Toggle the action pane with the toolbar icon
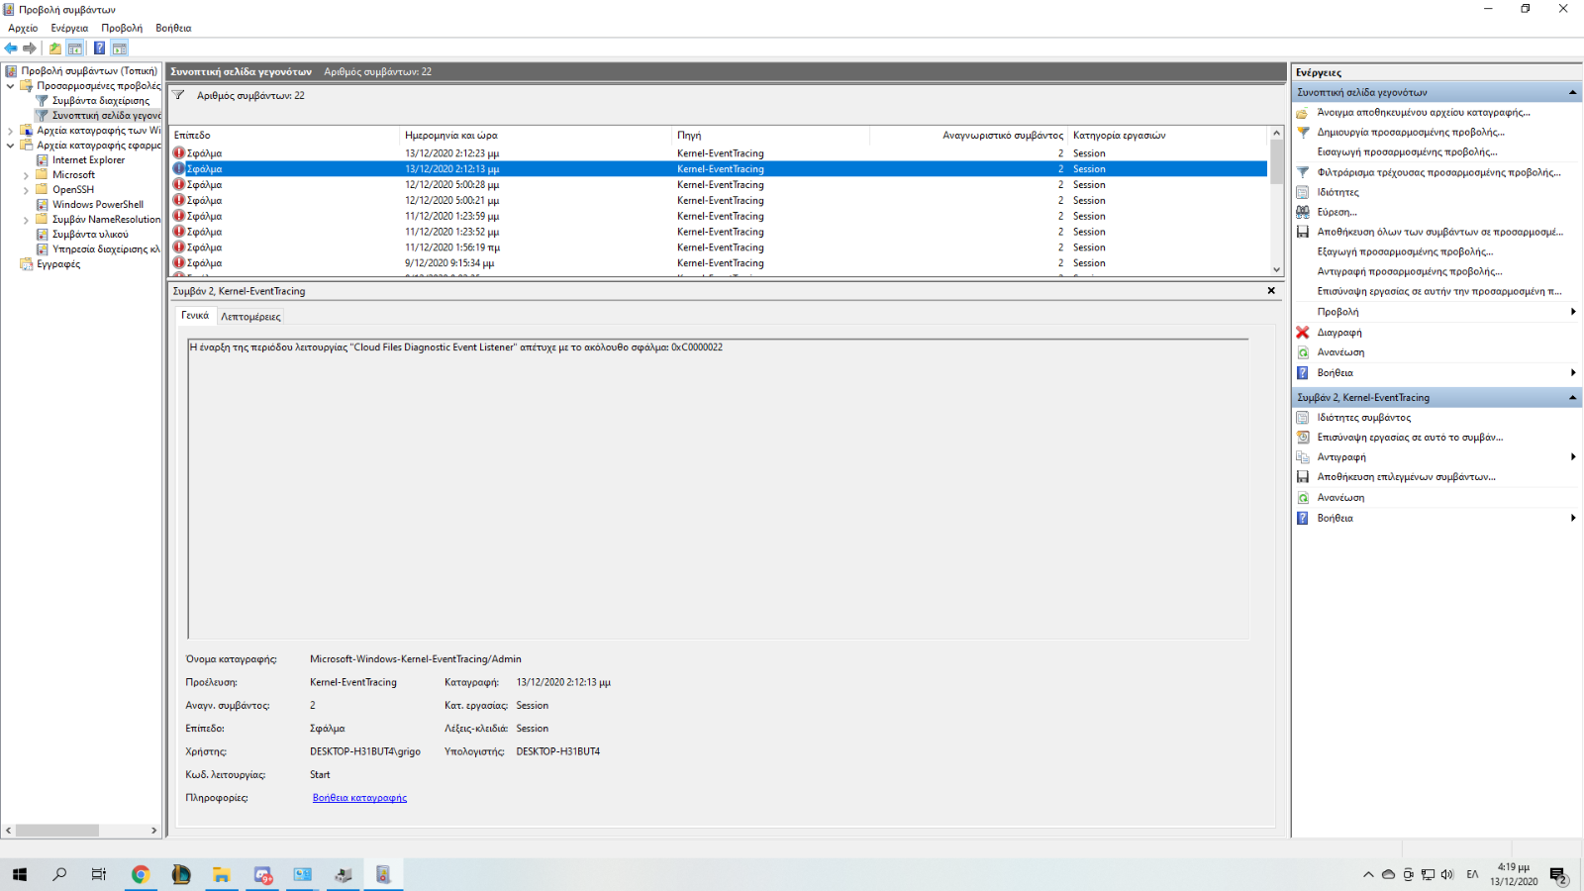 tap(120, 48)
